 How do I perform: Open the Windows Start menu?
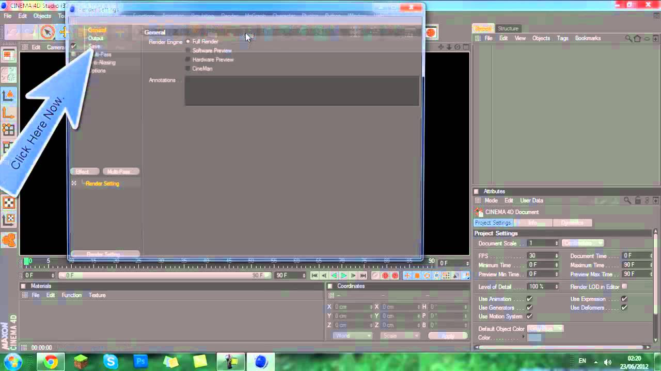click(12, 361)
